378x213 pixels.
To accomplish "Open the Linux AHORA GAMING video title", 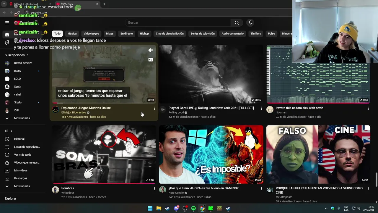I will (203, 188).
